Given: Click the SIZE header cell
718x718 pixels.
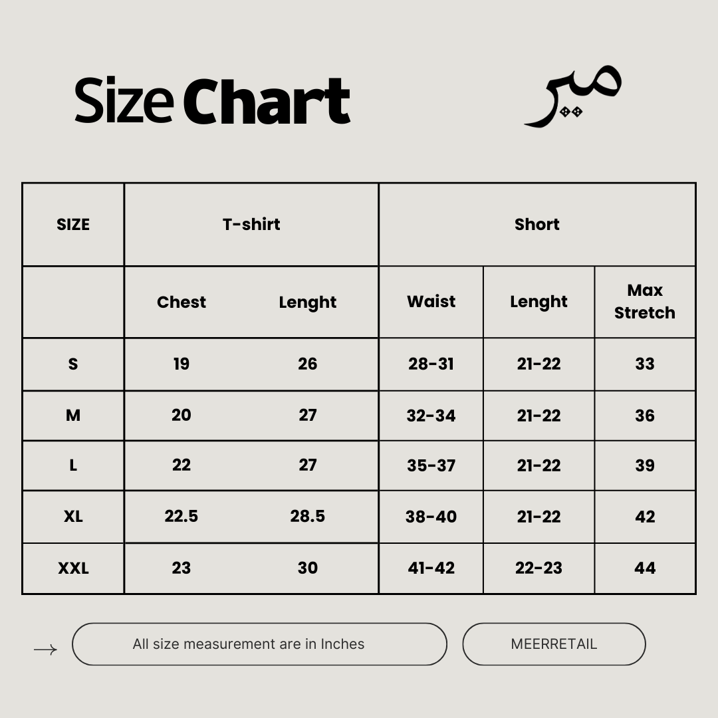Looking at the screenshot, I should pyautogui.click(x=73, y=224).
